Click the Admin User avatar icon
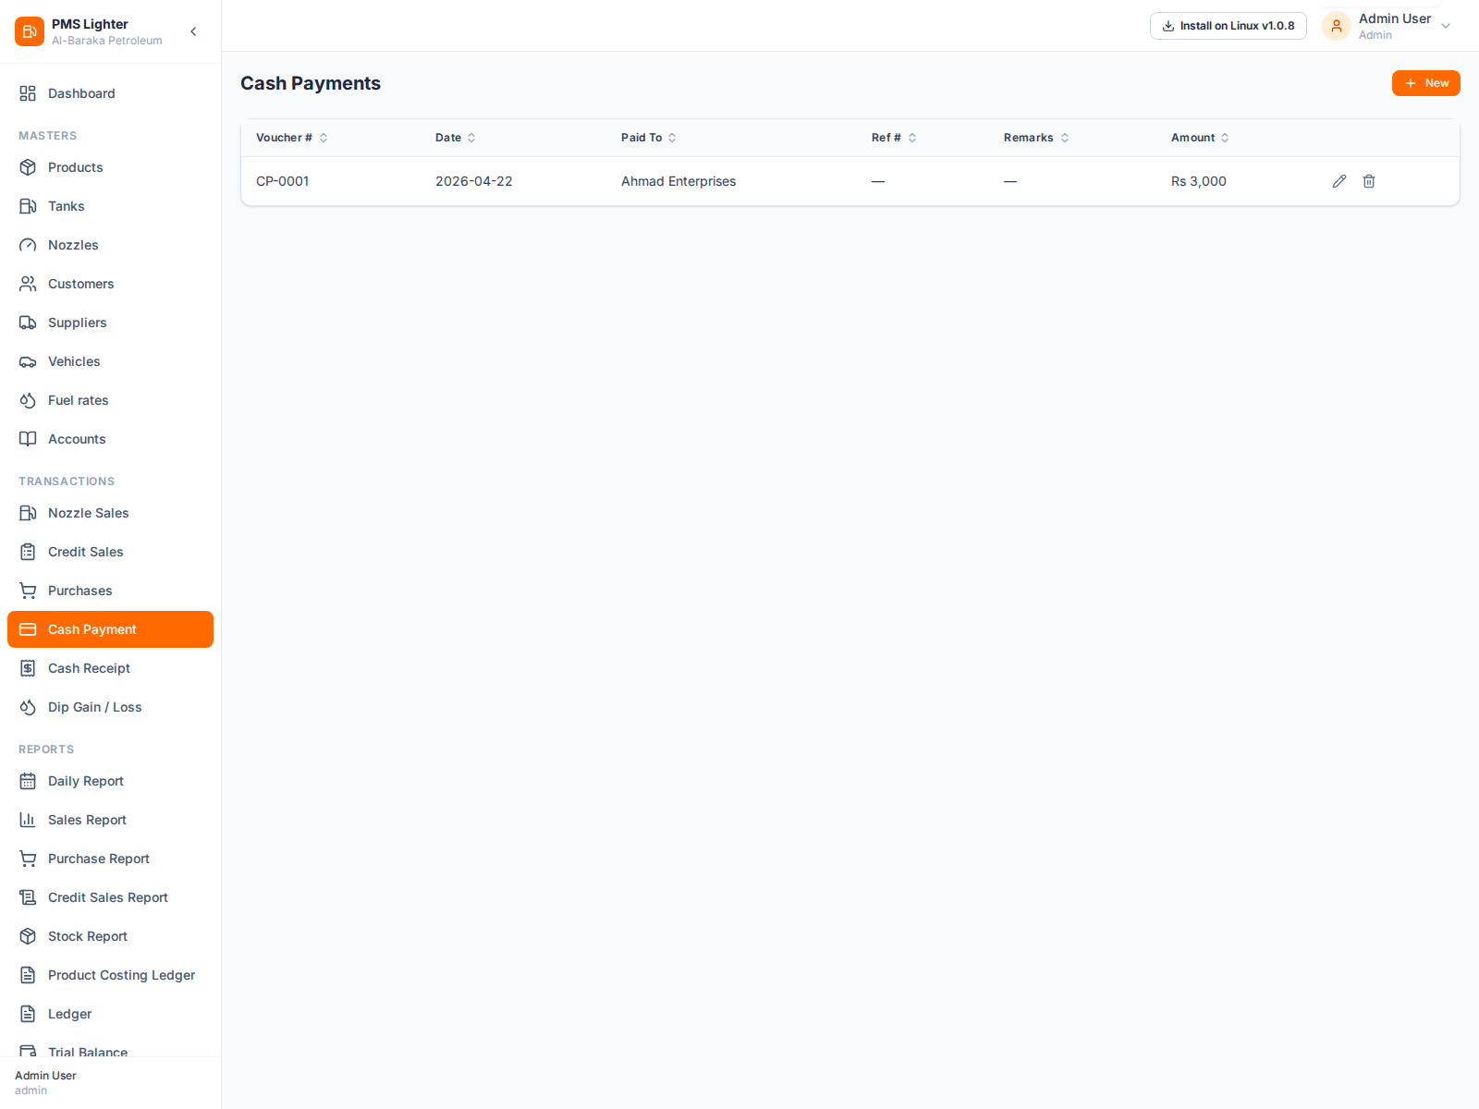 [1337, 26]
